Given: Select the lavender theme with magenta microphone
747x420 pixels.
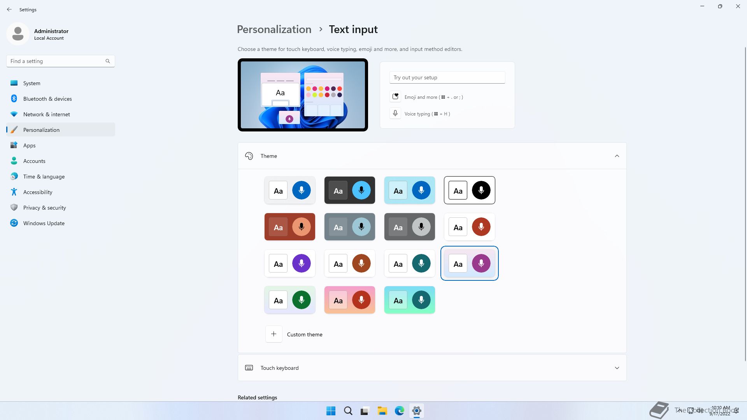Looking at the screenshot, I should [470, 263].
